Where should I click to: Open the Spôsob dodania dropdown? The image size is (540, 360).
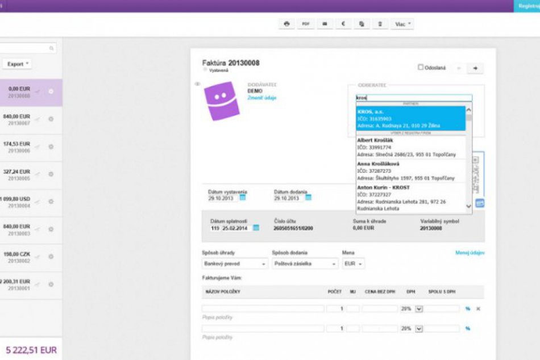[x=305, y=264]
